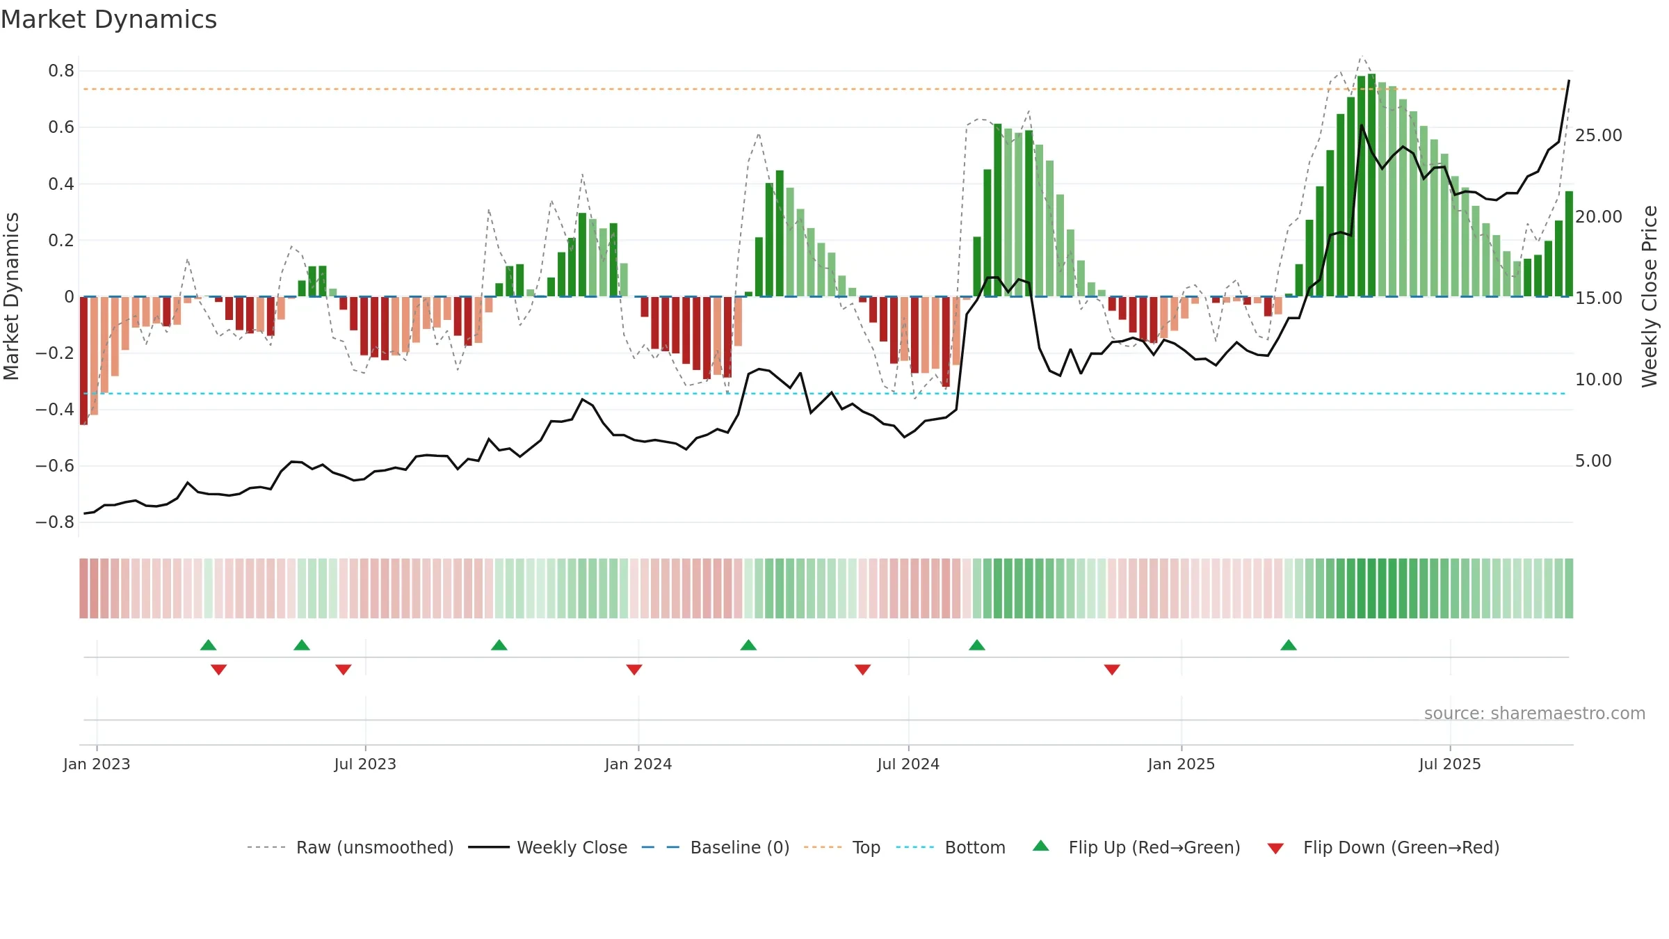Click the green flip-up marker near Aug 2024
Image resolution: width=1669 pixels, height=939 pixels.
[x=977, y=645]
